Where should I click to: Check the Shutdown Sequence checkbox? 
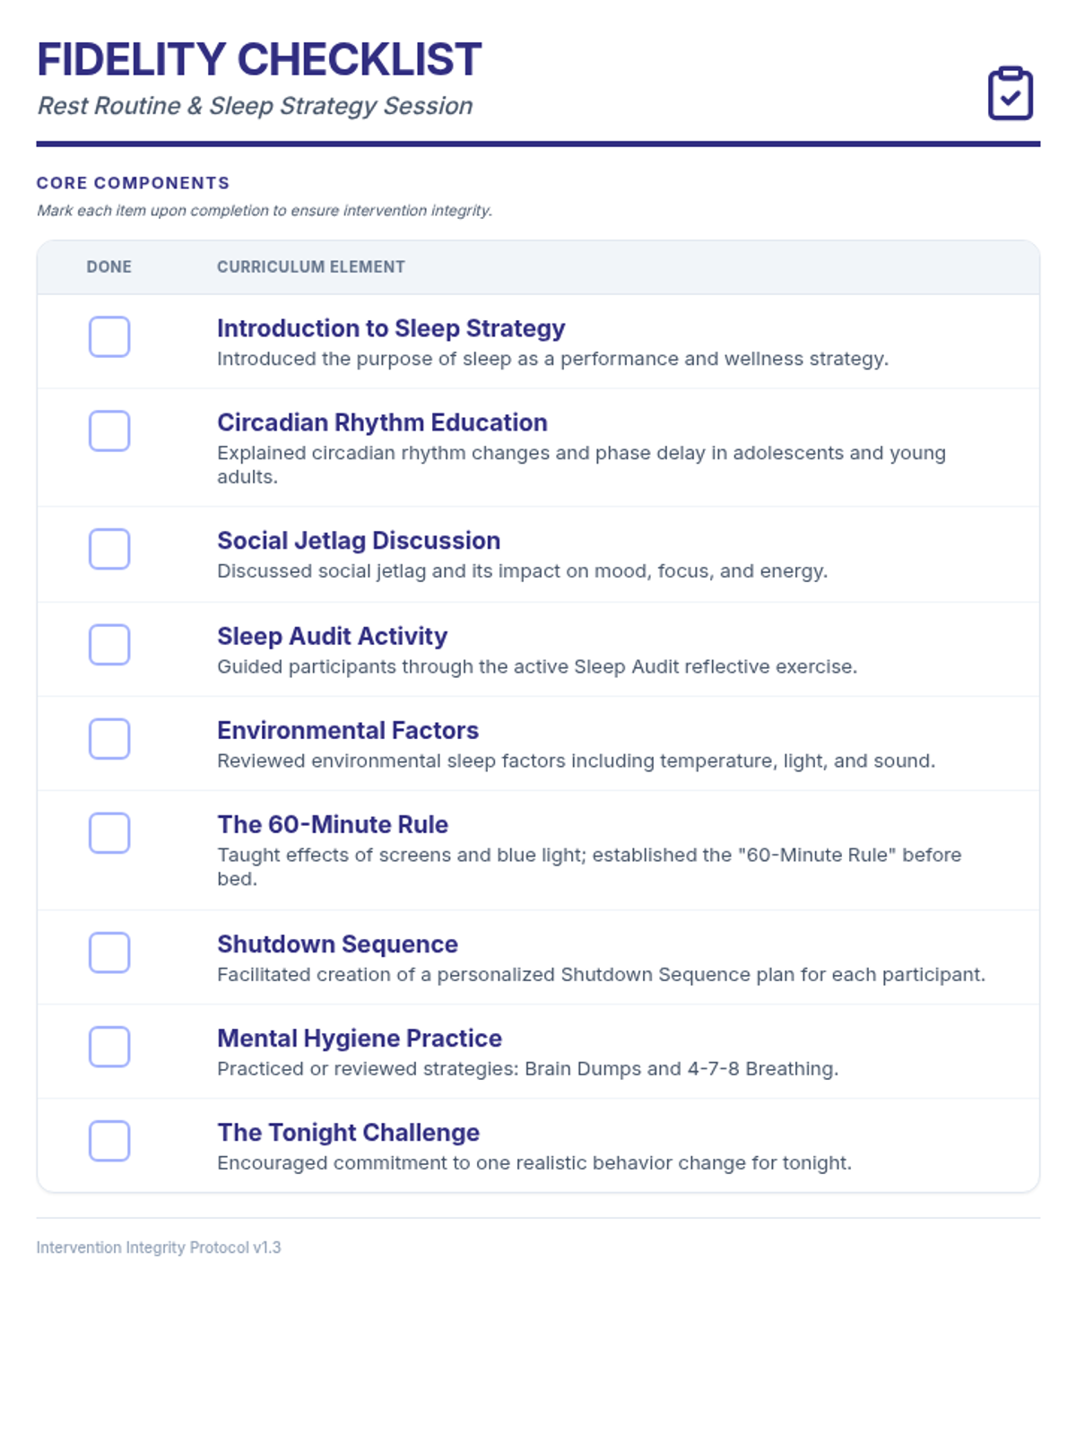(109, 952)
